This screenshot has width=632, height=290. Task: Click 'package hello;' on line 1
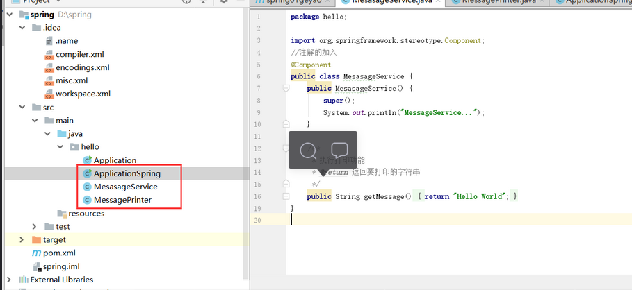pyautogui.click(x=318, y=17)
